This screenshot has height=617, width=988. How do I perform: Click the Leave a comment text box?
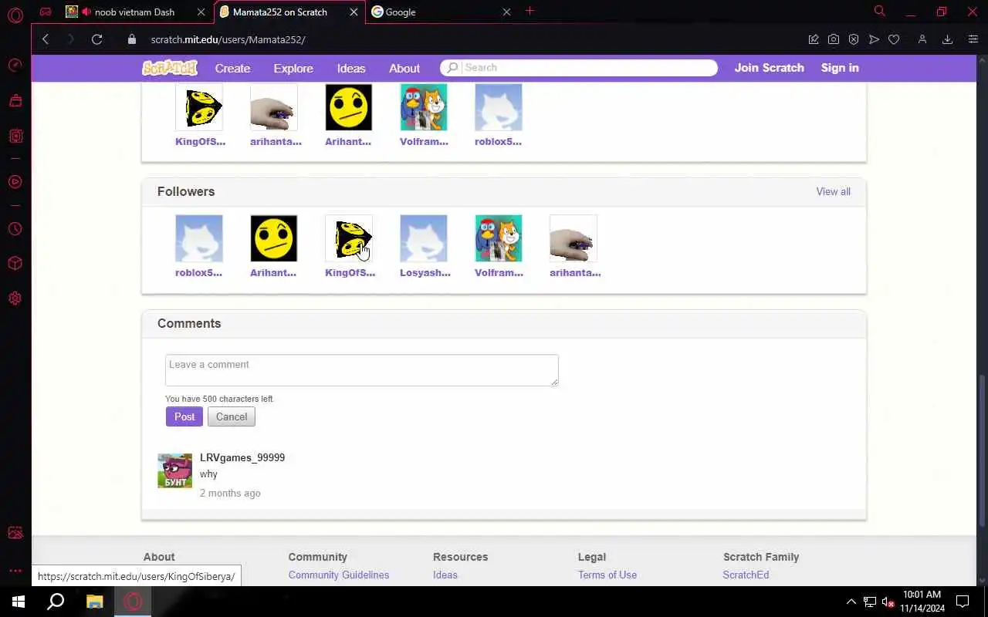[x=361, y=370]
